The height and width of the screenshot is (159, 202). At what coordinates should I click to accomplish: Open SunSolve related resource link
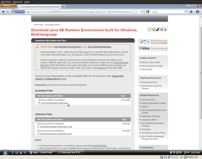pyautogui.click(x=146, y=129)
